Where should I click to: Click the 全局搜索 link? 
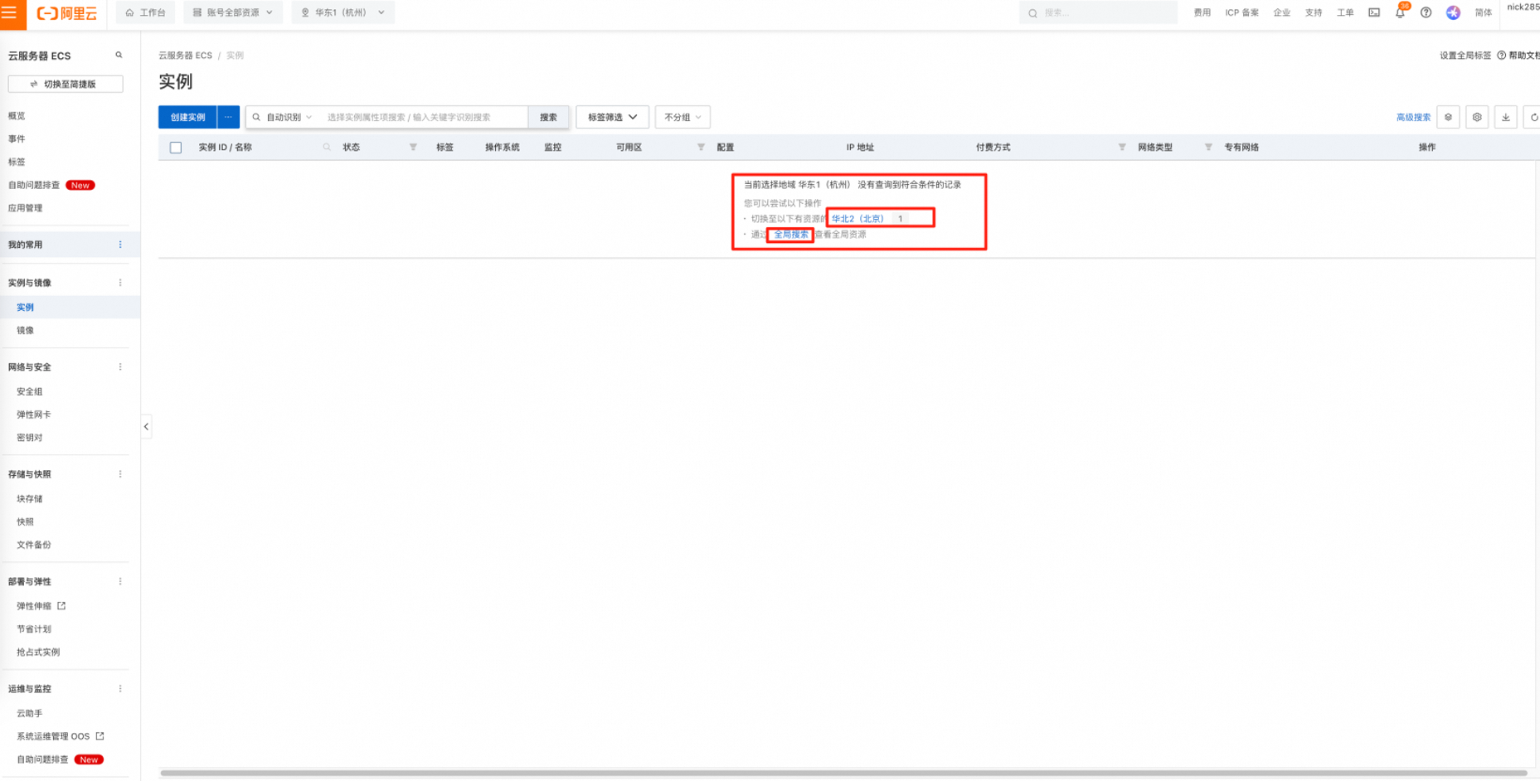click(791, 235)
